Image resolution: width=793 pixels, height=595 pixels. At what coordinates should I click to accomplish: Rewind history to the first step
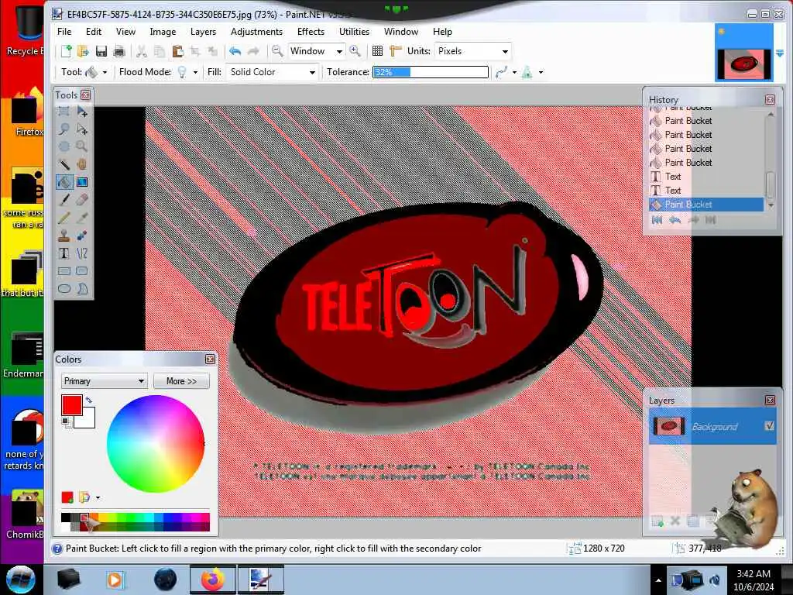pyautogui.click(x=657, y=219)
